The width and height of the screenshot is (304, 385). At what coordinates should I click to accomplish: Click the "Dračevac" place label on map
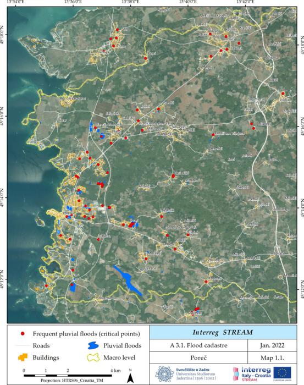(x=196, y=313)
